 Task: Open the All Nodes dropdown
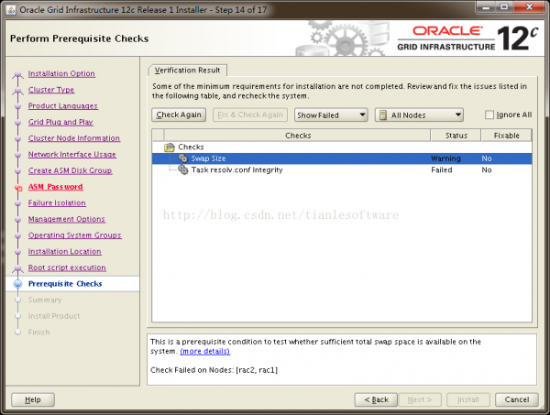(x=419, y=115)
